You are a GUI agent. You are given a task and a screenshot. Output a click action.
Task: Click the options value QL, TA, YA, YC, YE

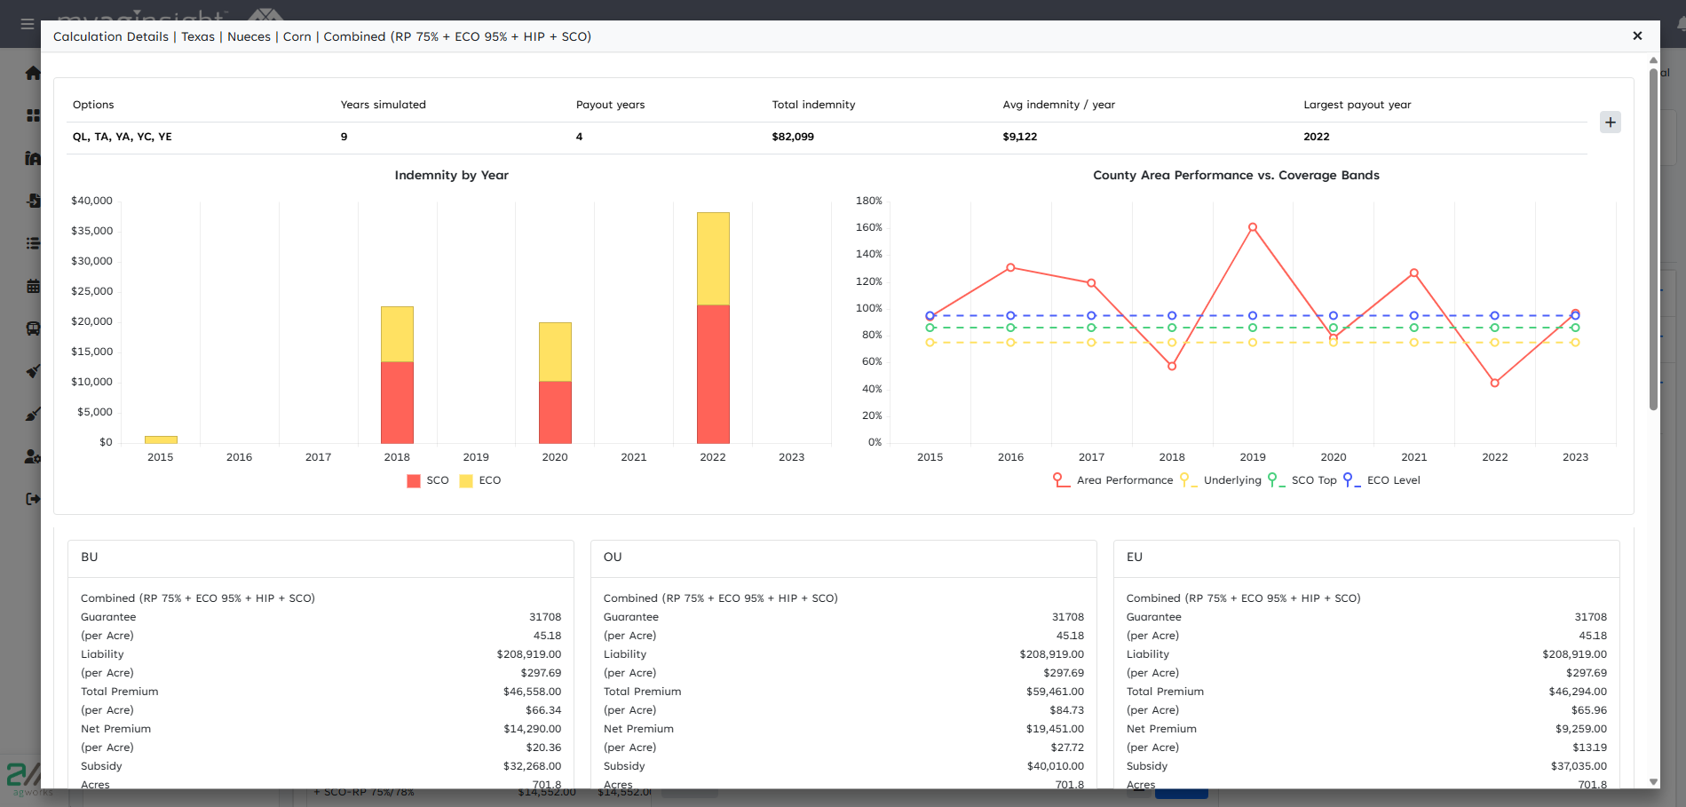coord(123,137)
